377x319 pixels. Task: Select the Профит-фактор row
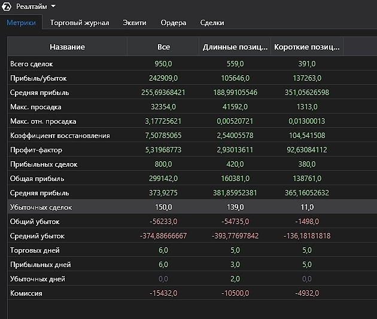36,150
